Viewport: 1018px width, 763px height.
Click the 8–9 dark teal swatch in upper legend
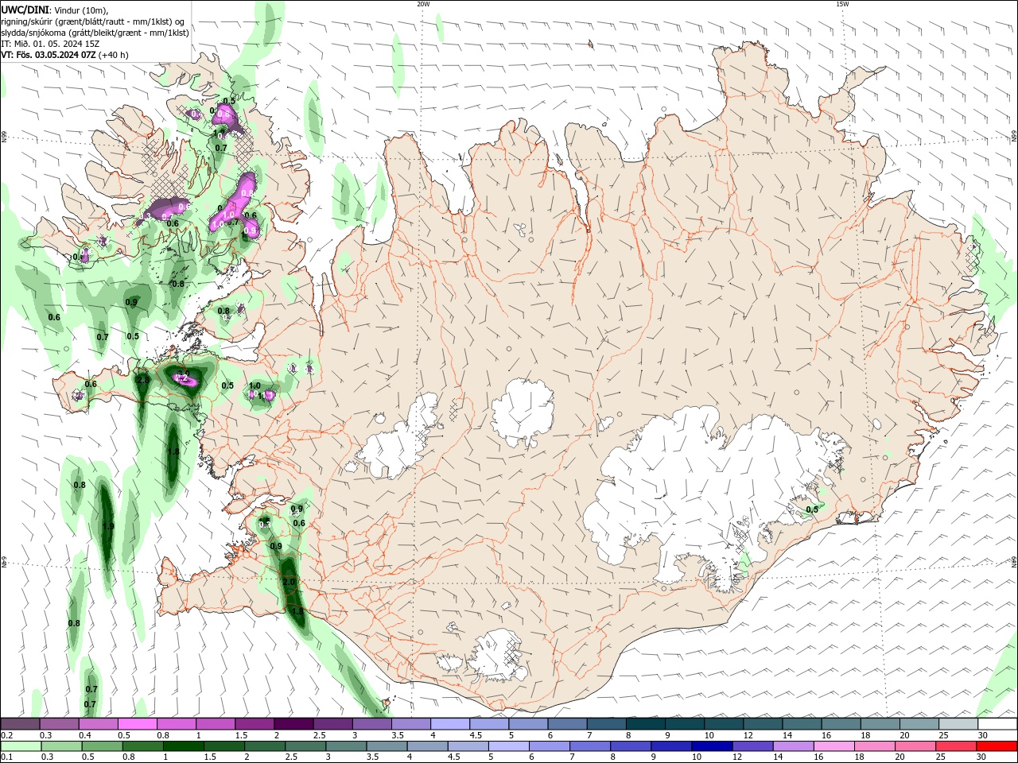(645, 724)
